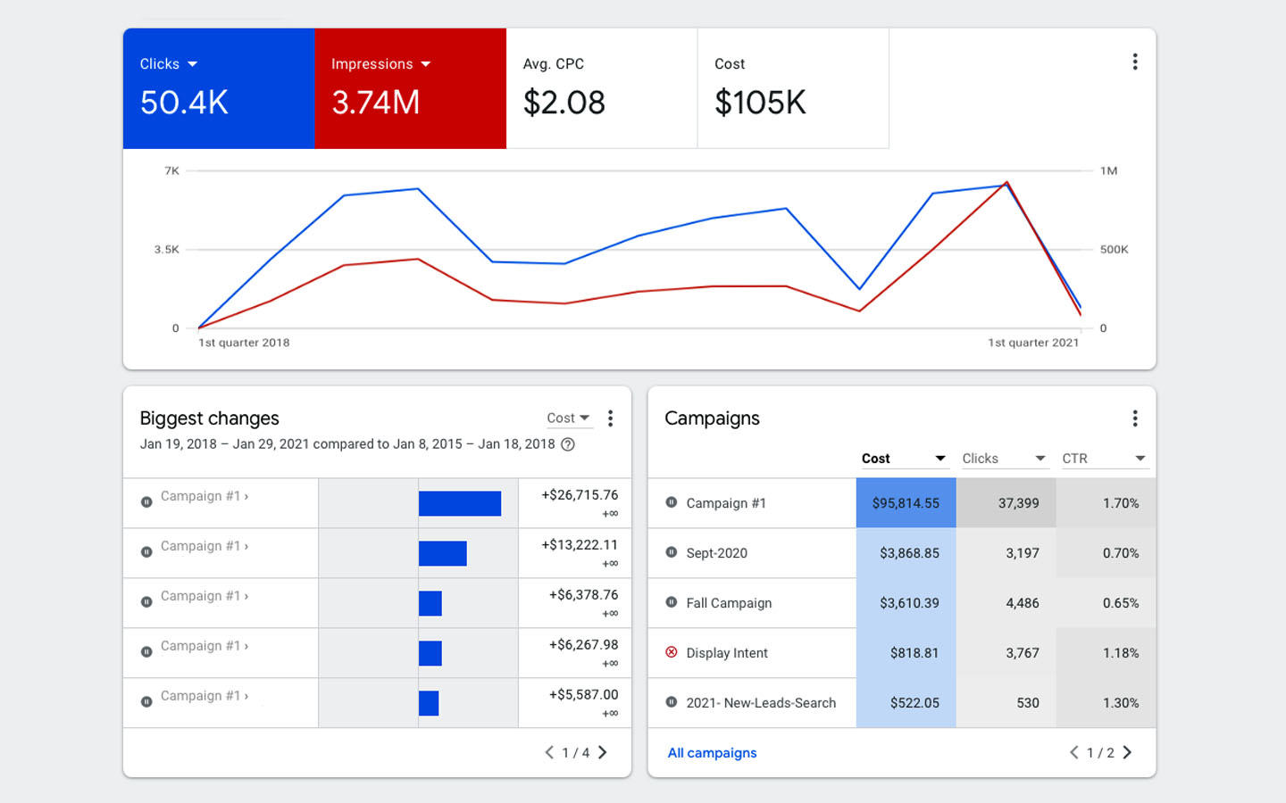Click the 1st quarter 2018 axis label
This screenshot has height=803, width=1286.
[244, 343]
